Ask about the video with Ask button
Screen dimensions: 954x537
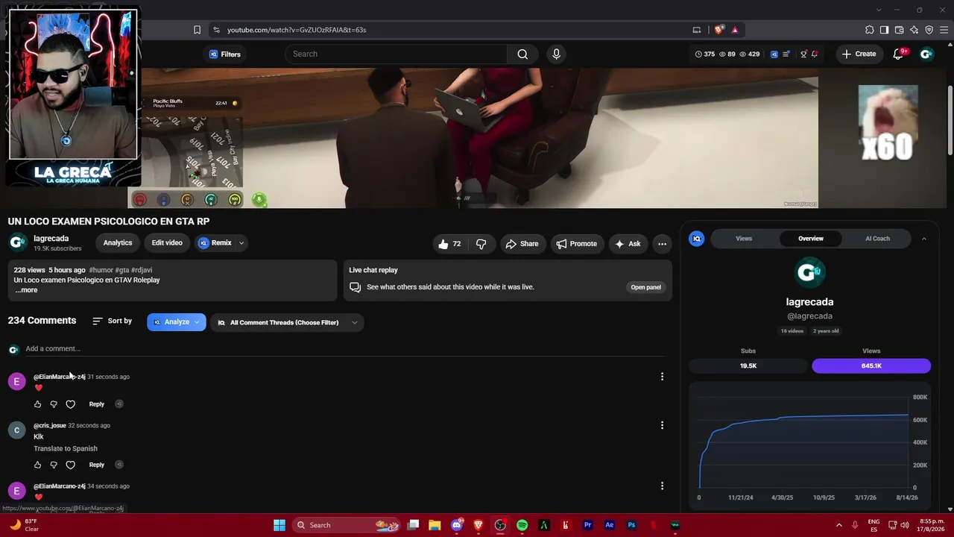628,244
